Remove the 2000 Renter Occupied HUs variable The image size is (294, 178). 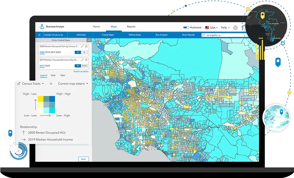coord(86,46)
